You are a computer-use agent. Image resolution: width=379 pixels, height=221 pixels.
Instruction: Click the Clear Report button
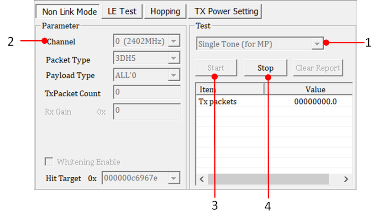coord(318,68)
